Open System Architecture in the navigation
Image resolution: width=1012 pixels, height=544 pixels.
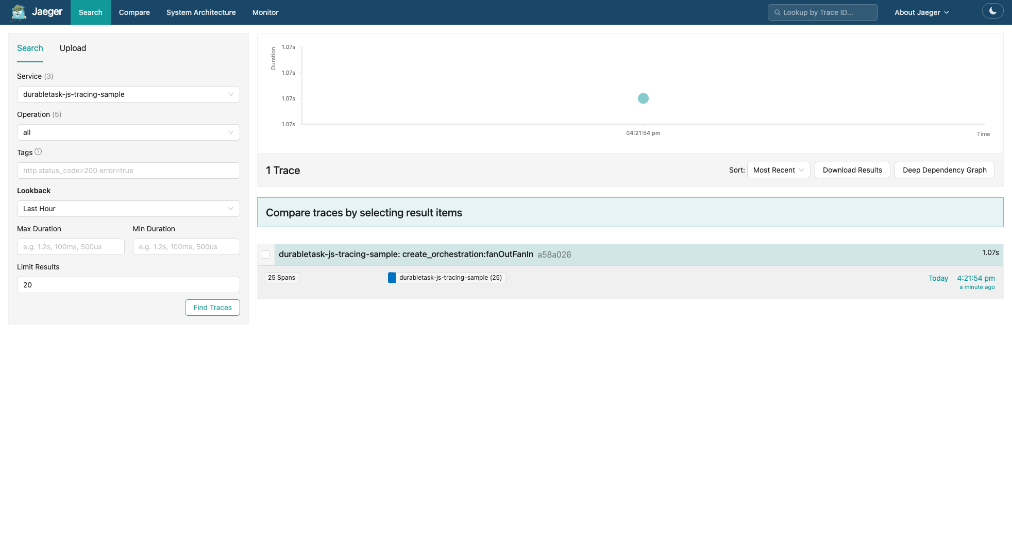(201, 12)
